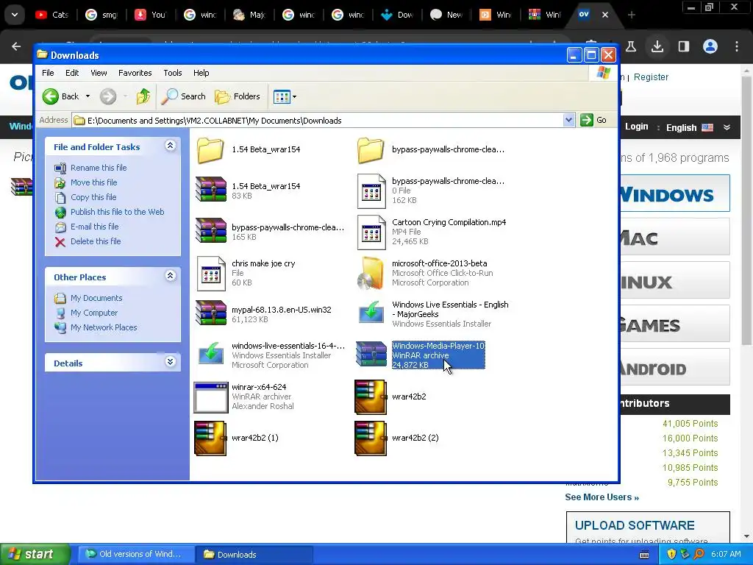The image size is (753, 565).
Task: Click Publish this file to the Web
Action: [x=117, y=212]
